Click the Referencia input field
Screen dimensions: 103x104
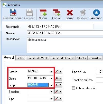point(60,27)
